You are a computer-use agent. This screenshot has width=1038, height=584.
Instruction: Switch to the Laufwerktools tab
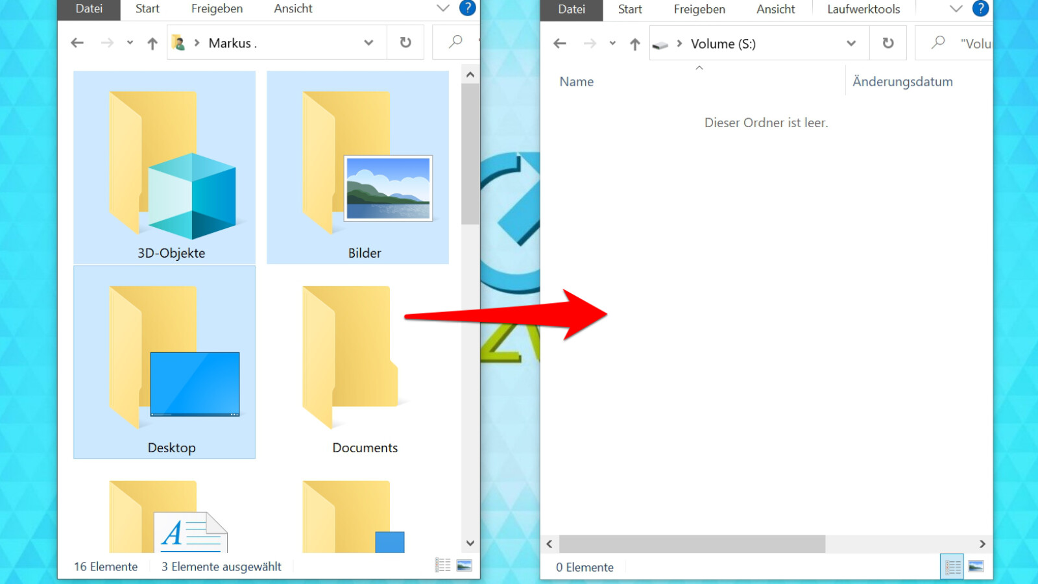863,9
